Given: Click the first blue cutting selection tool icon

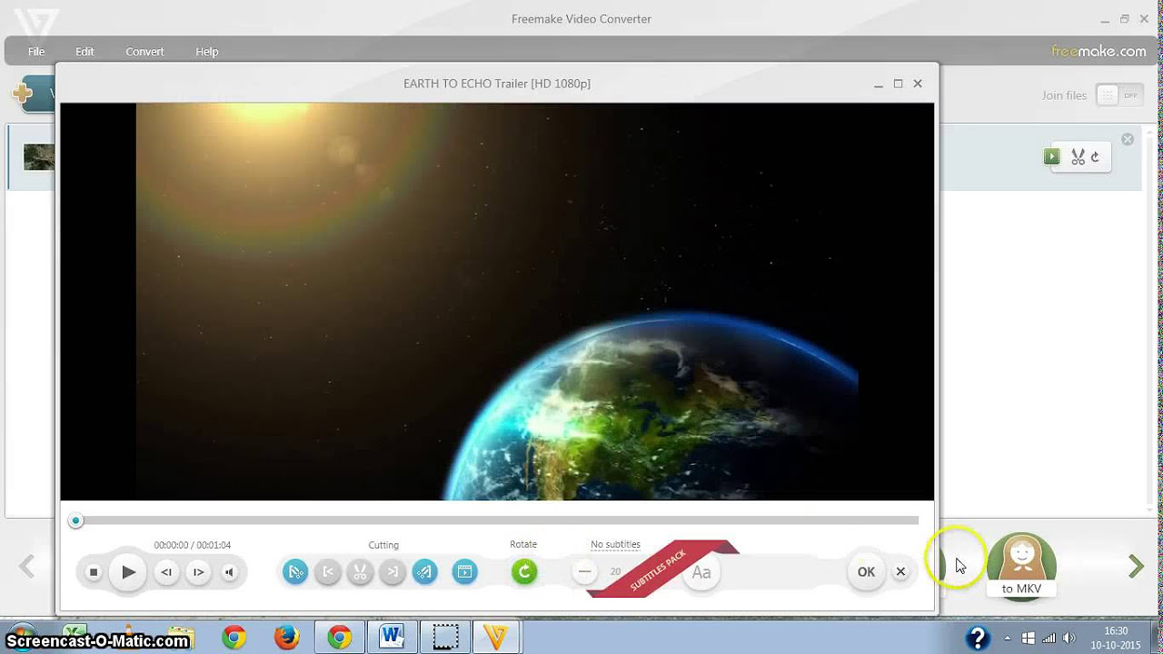Looking at the screenshot, I should click(x=295, y=571).
